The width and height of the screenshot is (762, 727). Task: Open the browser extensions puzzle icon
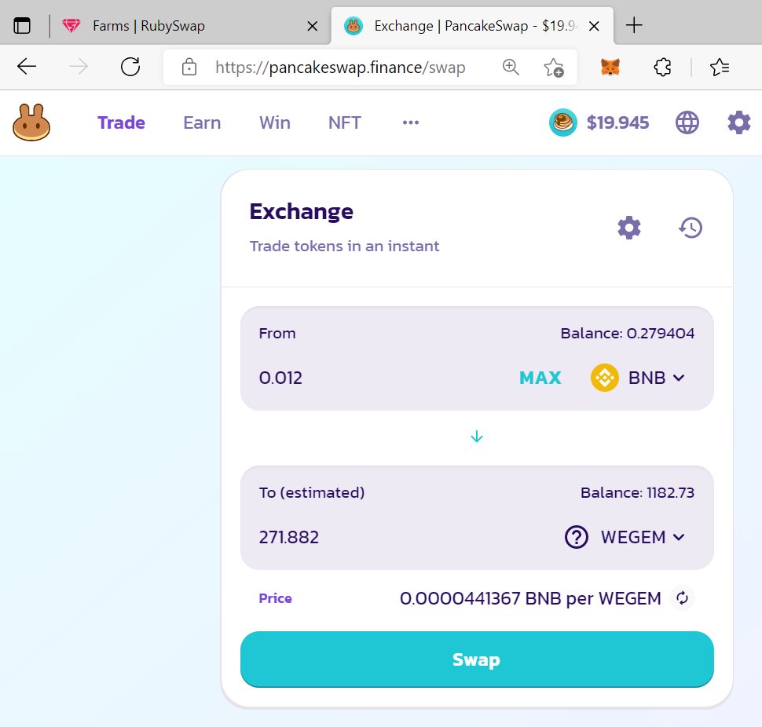(662, 67)
